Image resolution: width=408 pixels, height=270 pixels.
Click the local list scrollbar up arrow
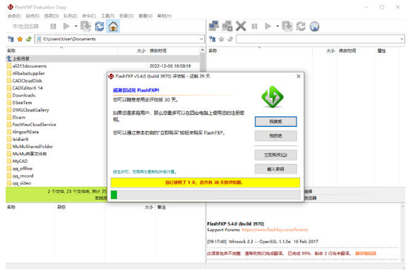(202, 50)
